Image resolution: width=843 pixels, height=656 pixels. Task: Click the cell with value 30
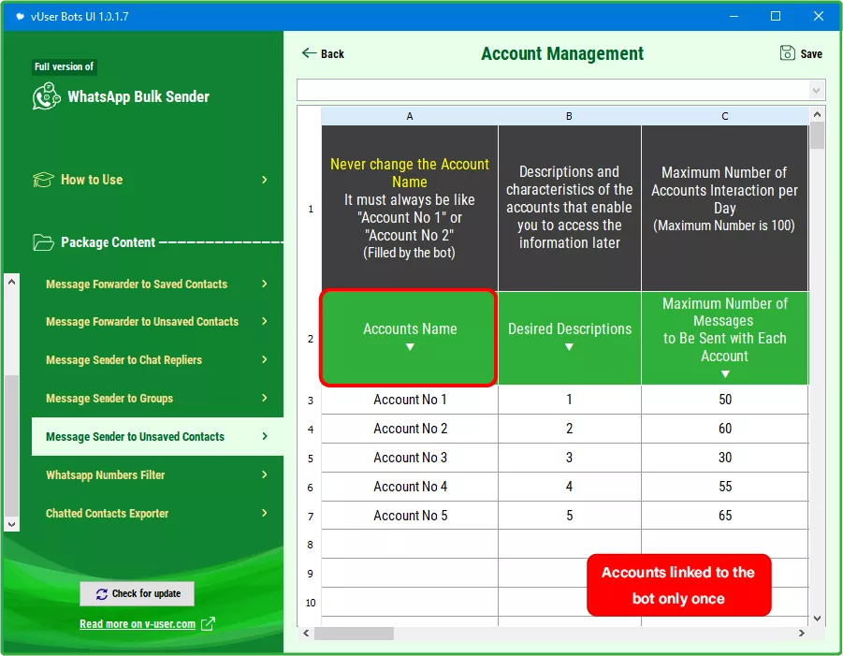(725, 458)
